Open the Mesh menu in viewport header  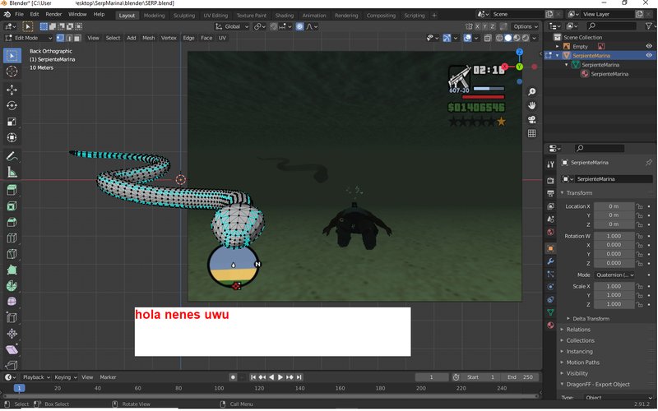point(149,38)
